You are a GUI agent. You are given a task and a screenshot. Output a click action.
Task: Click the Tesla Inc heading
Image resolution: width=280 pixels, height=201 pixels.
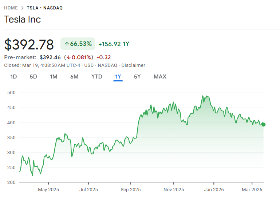click(x=23, y=19)
